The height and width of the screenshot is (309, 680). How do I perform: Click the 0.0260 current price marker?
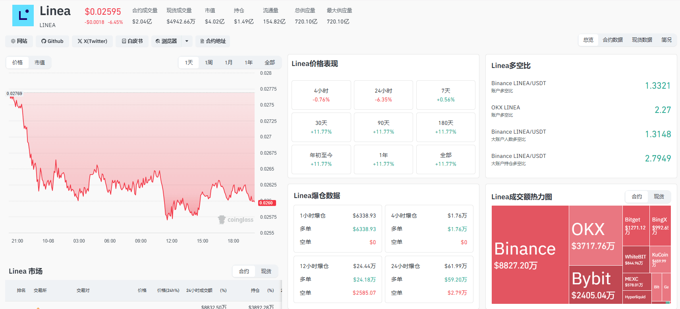(x=267, y=203)
